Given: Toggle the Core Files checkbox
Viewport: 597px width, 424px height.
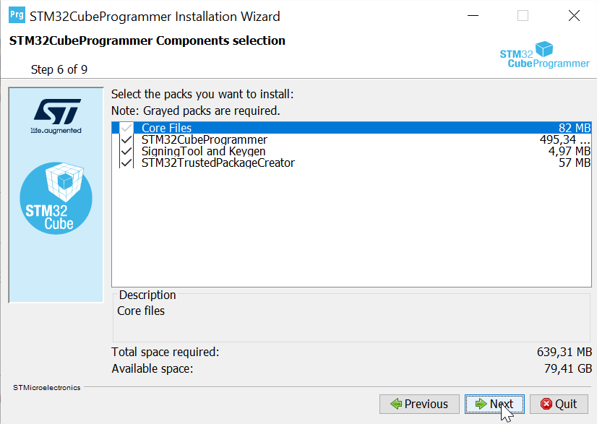Looking at the screenshot, I should pyautogui.click(x=127, y=129).
